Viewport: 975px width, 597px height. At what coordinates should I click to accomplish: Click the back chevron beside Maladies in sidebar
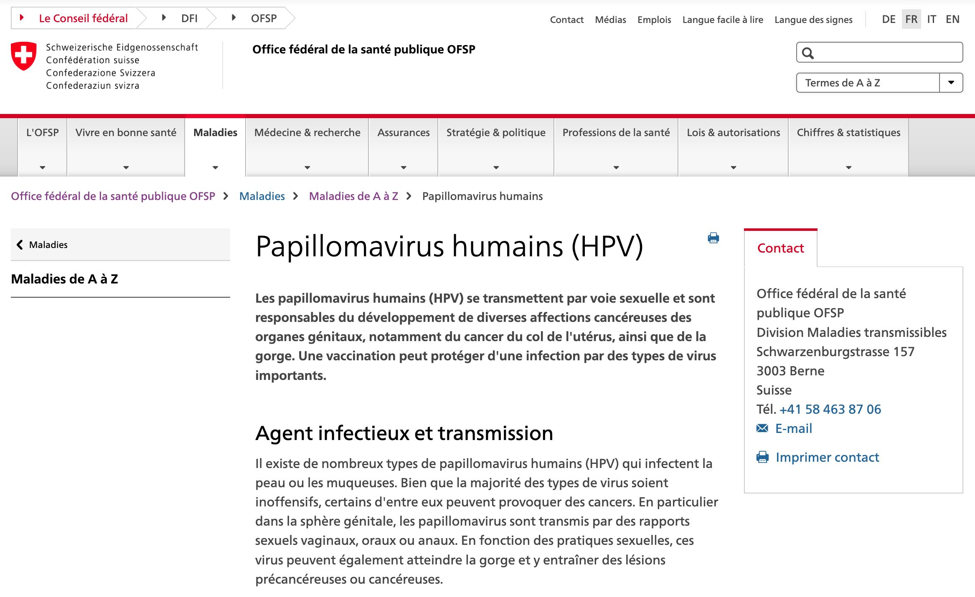click(x=20, y=245)
